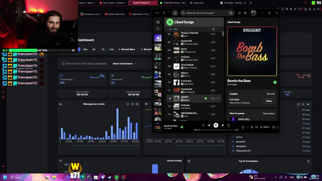The height and width of the screenshot is (181, 322).
Task: Open File Explorer from taskbar
Action: (54, 177)
